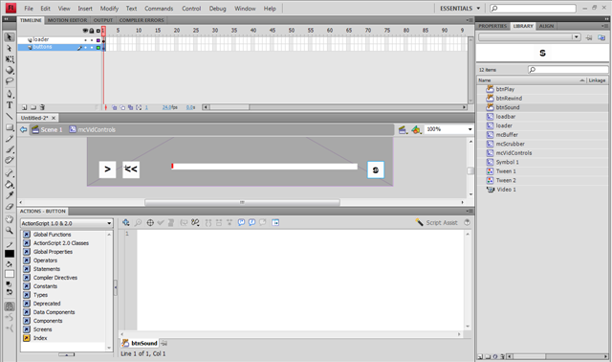The height and width of the screenshot is (362, 612).
Task: Open the Modify menu
Action: click(x=109, y=9)
